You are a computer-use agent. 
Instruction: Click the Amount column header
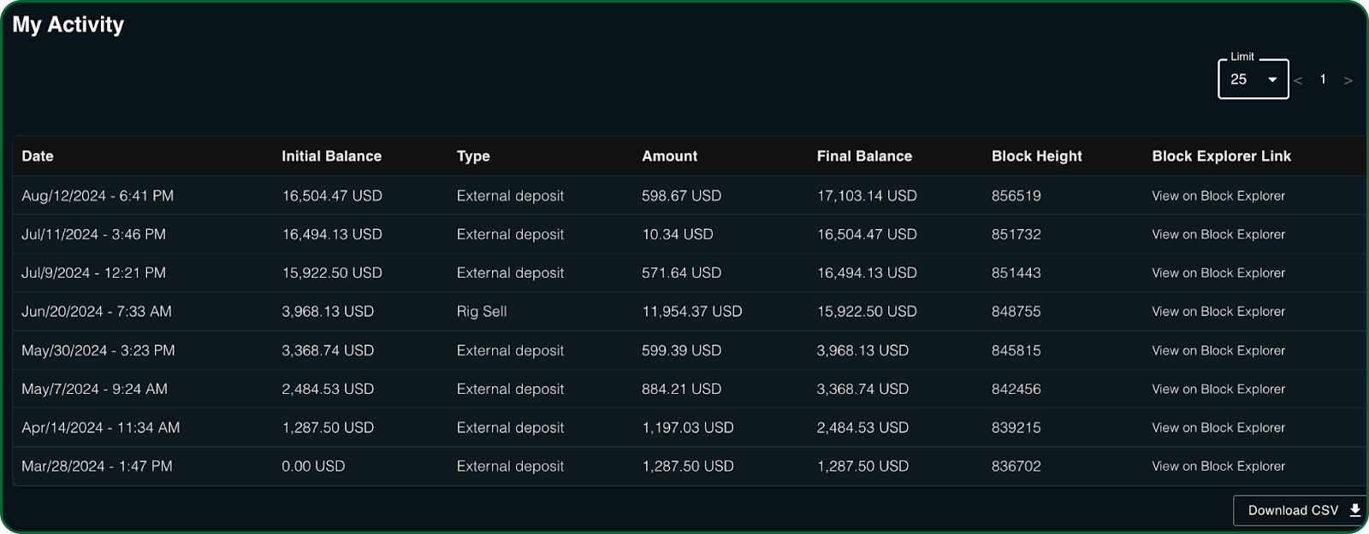pos(669,156)
